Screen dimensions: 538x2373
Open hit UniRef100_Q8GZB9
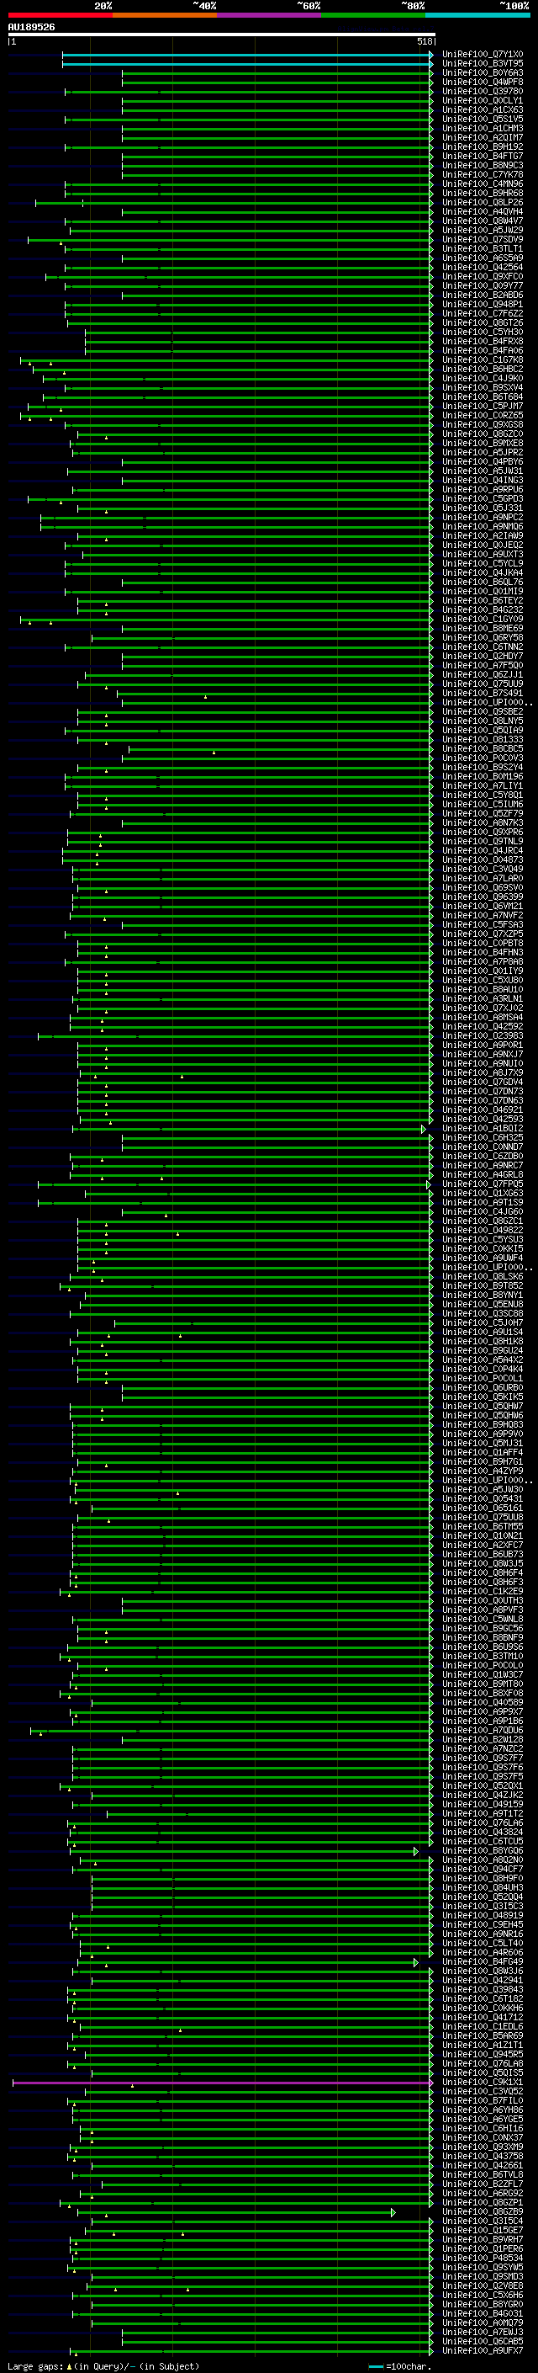(483, 2211)
